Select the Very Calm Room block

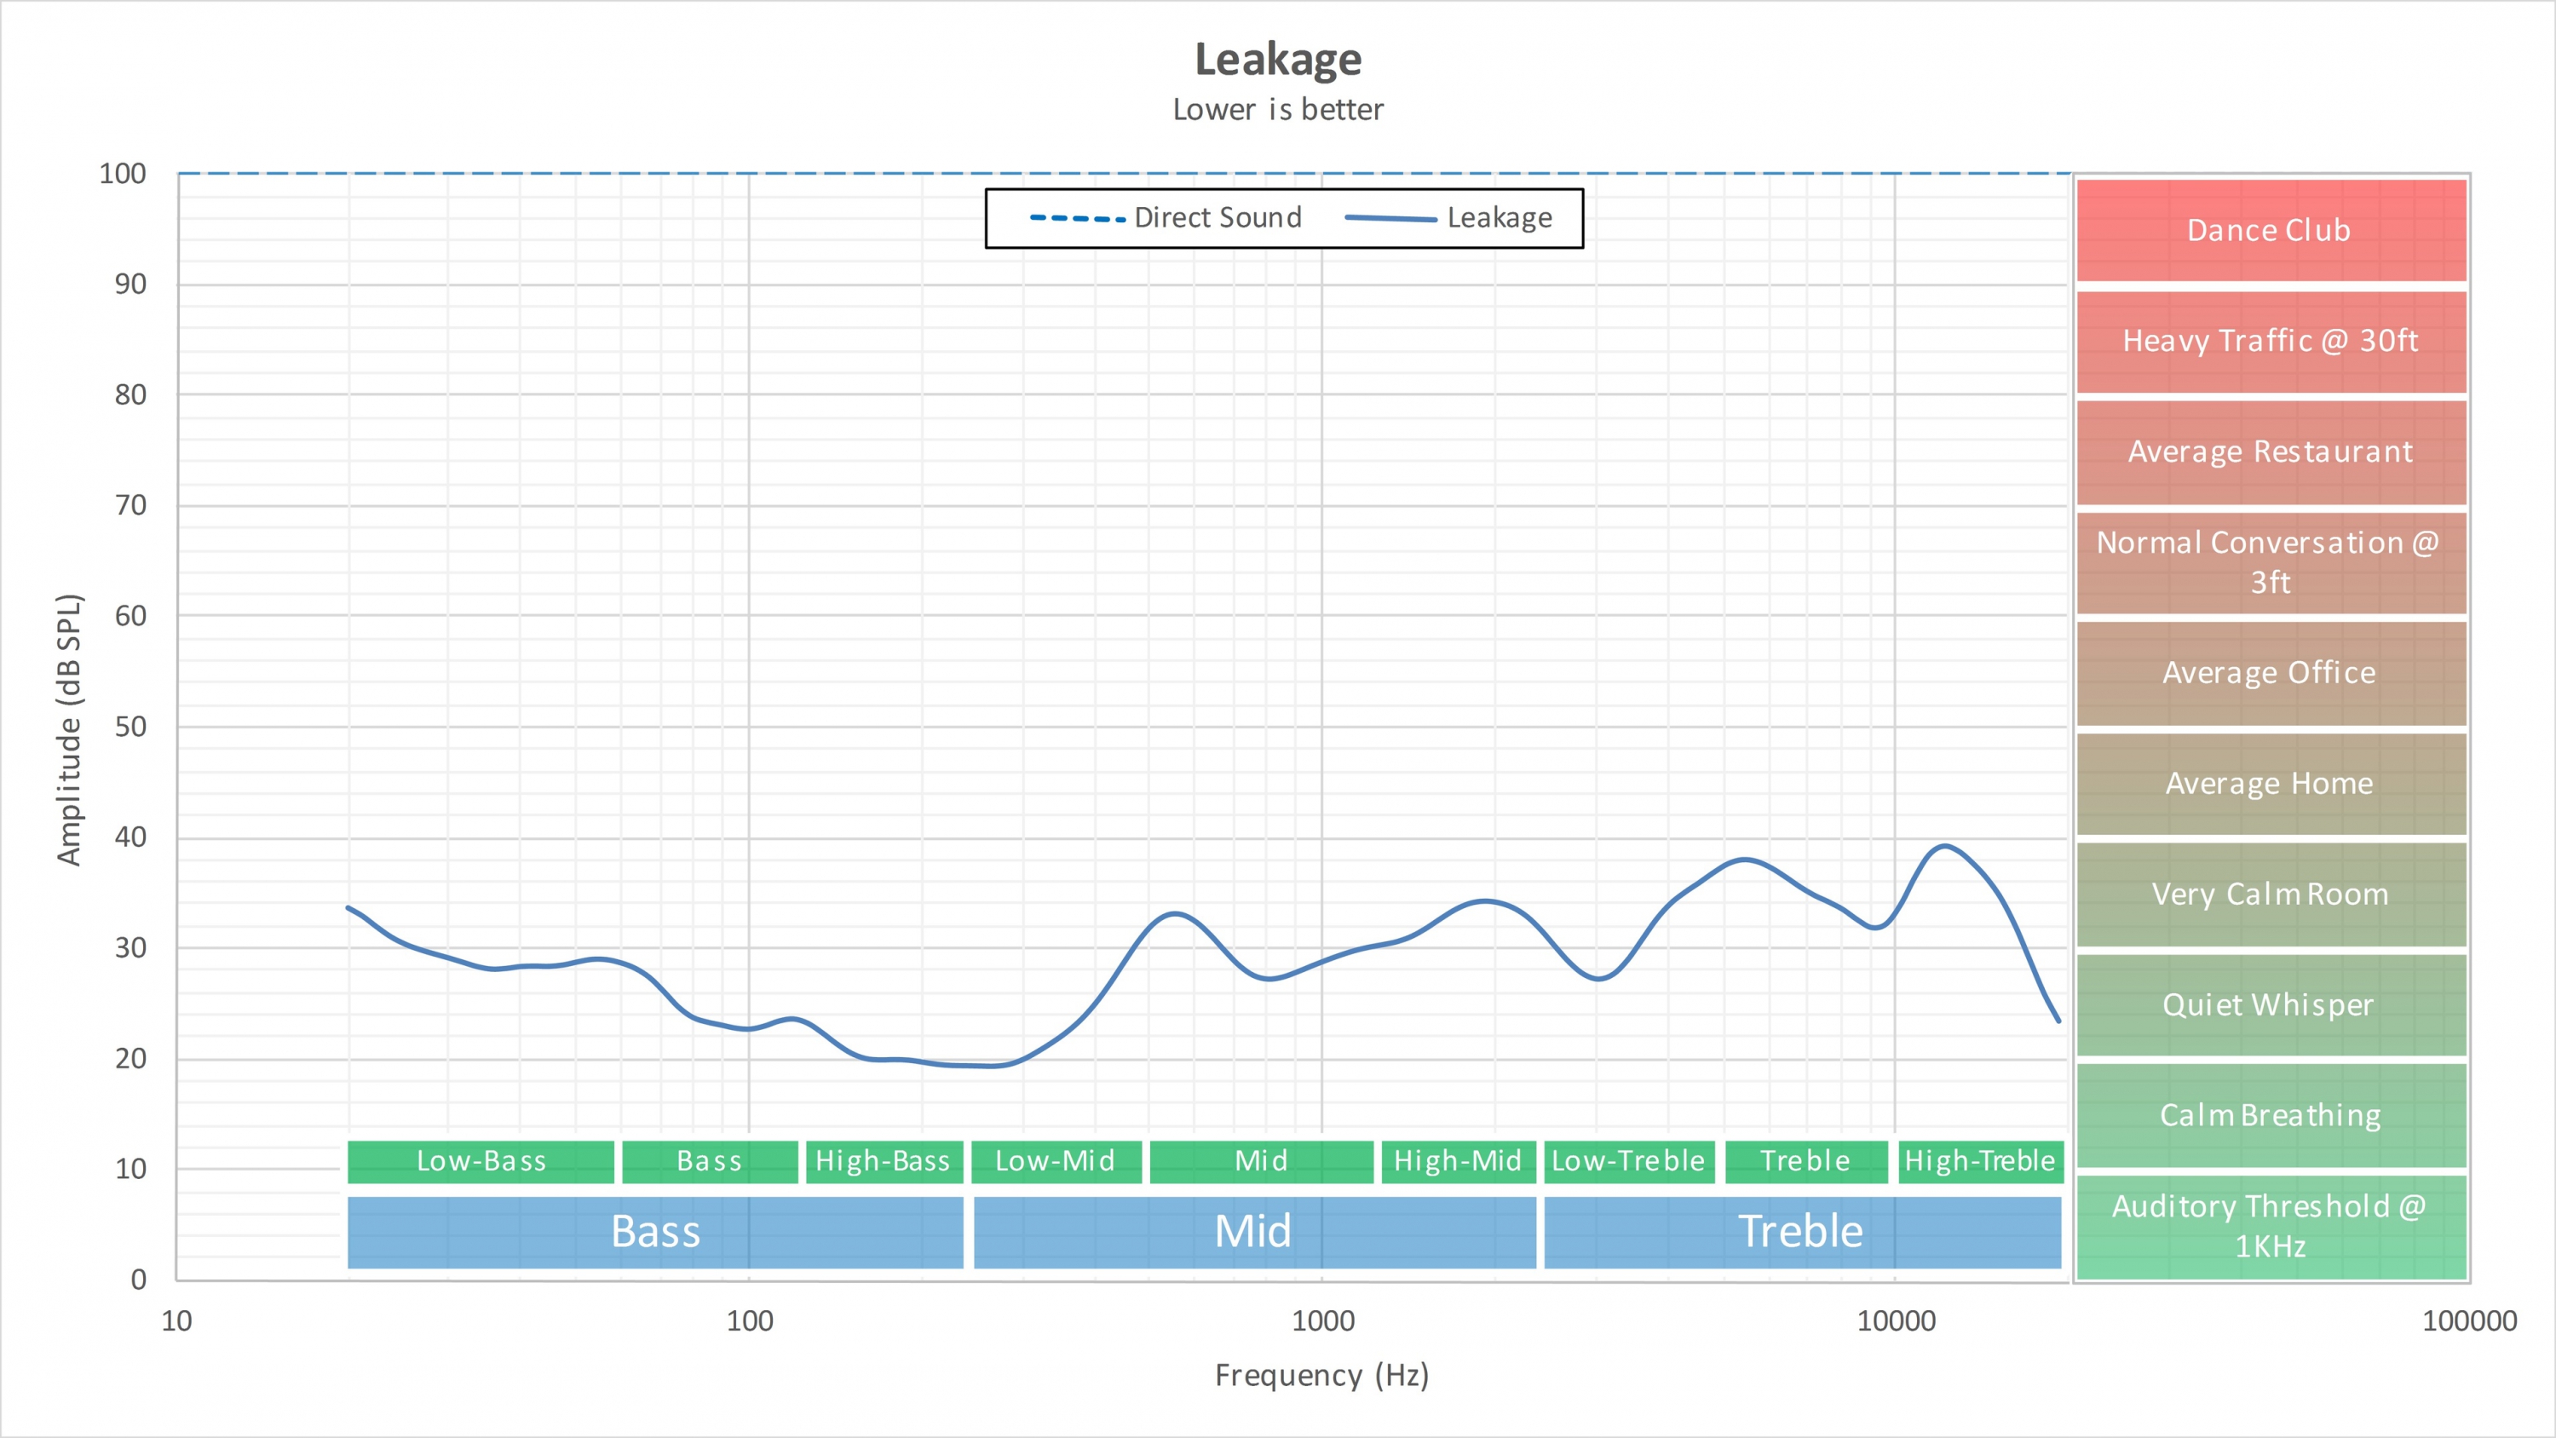tap(2271, 894)
